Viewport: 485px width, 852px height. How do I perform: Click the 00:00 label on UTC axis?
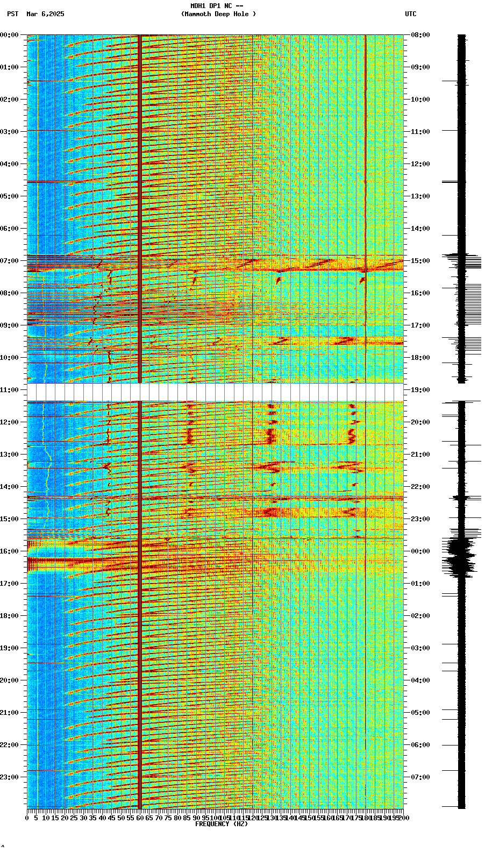click(420, 551)
